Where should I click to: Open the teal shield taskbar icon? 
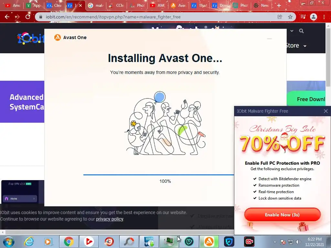point(189,242)
